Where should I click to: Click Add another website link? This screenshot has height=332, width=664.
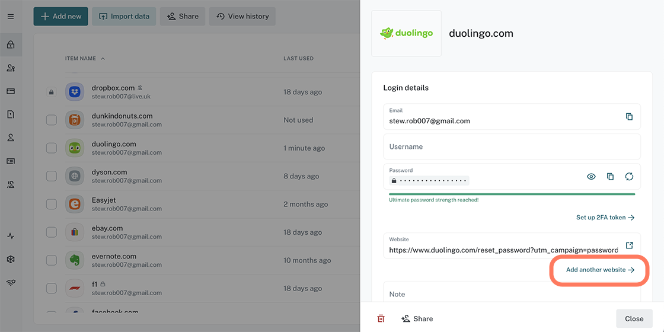pos(600,270)
